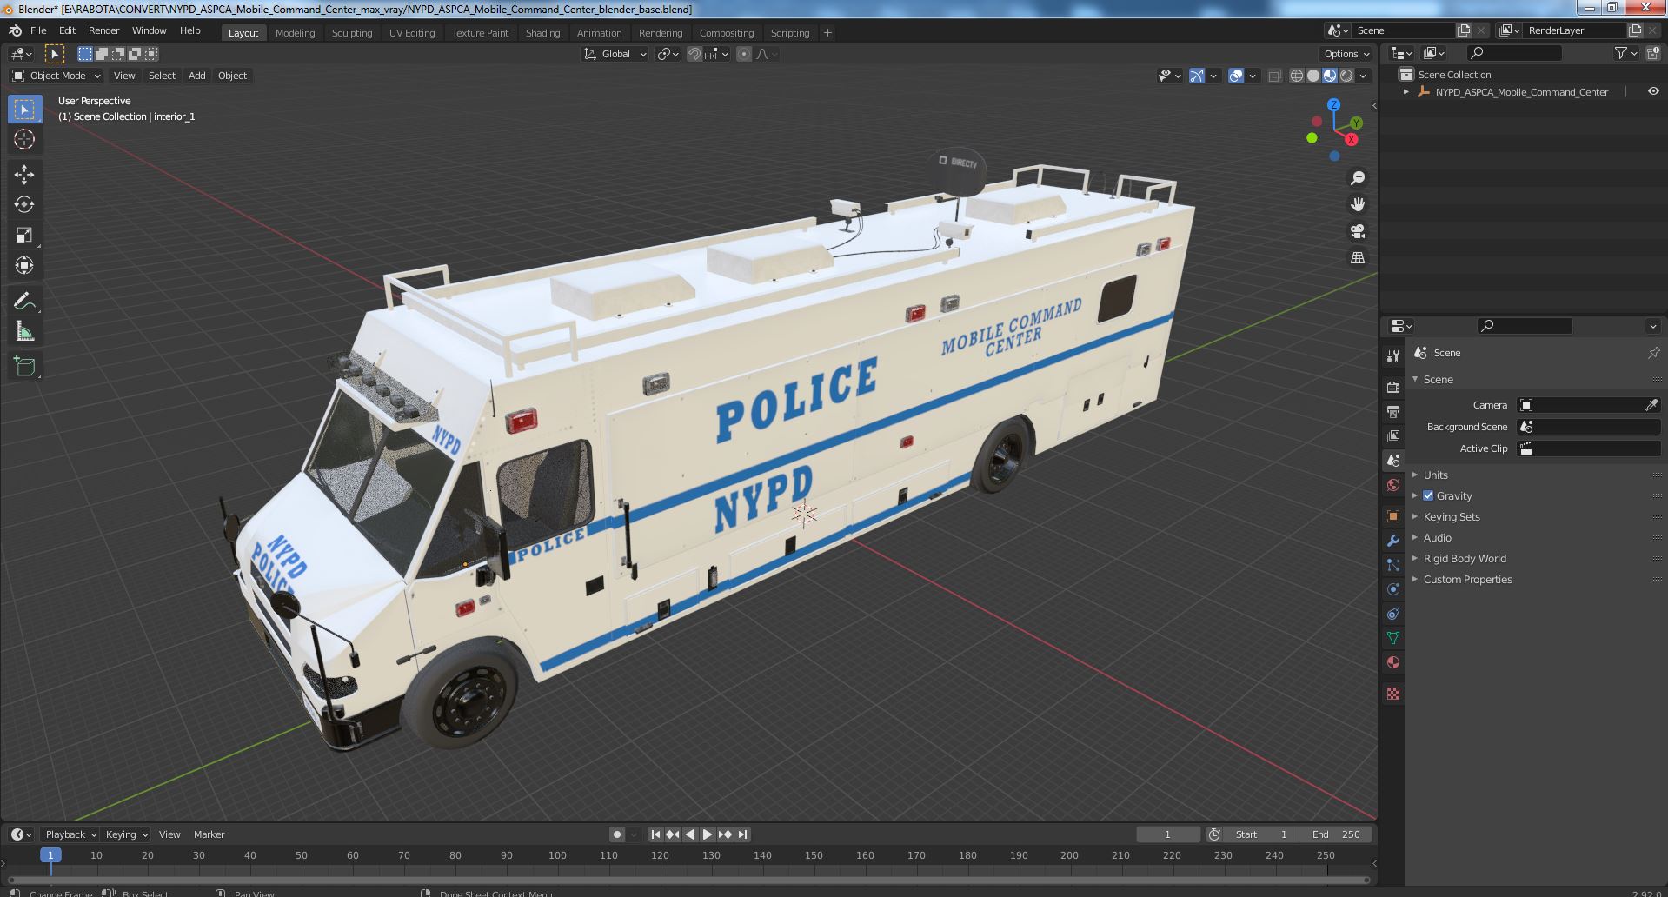Switch to the UV Editing workspace tab

pos(412,33)
